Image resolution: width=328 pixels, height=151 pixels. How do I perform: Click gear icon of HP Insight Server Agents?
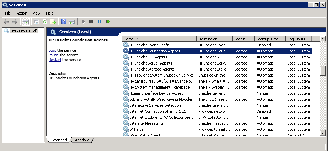(126, 63)
